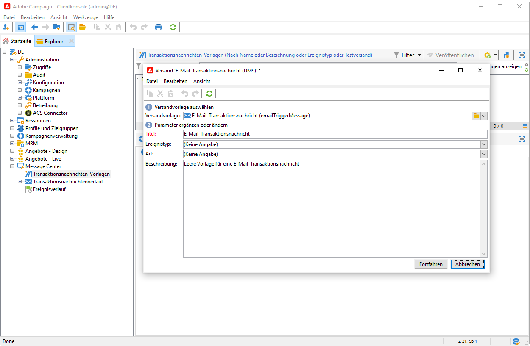Image resolution: width=530 pixels, height=346 pixels.
Task: Switch to the Startseite tab
Action: point(17,41)
